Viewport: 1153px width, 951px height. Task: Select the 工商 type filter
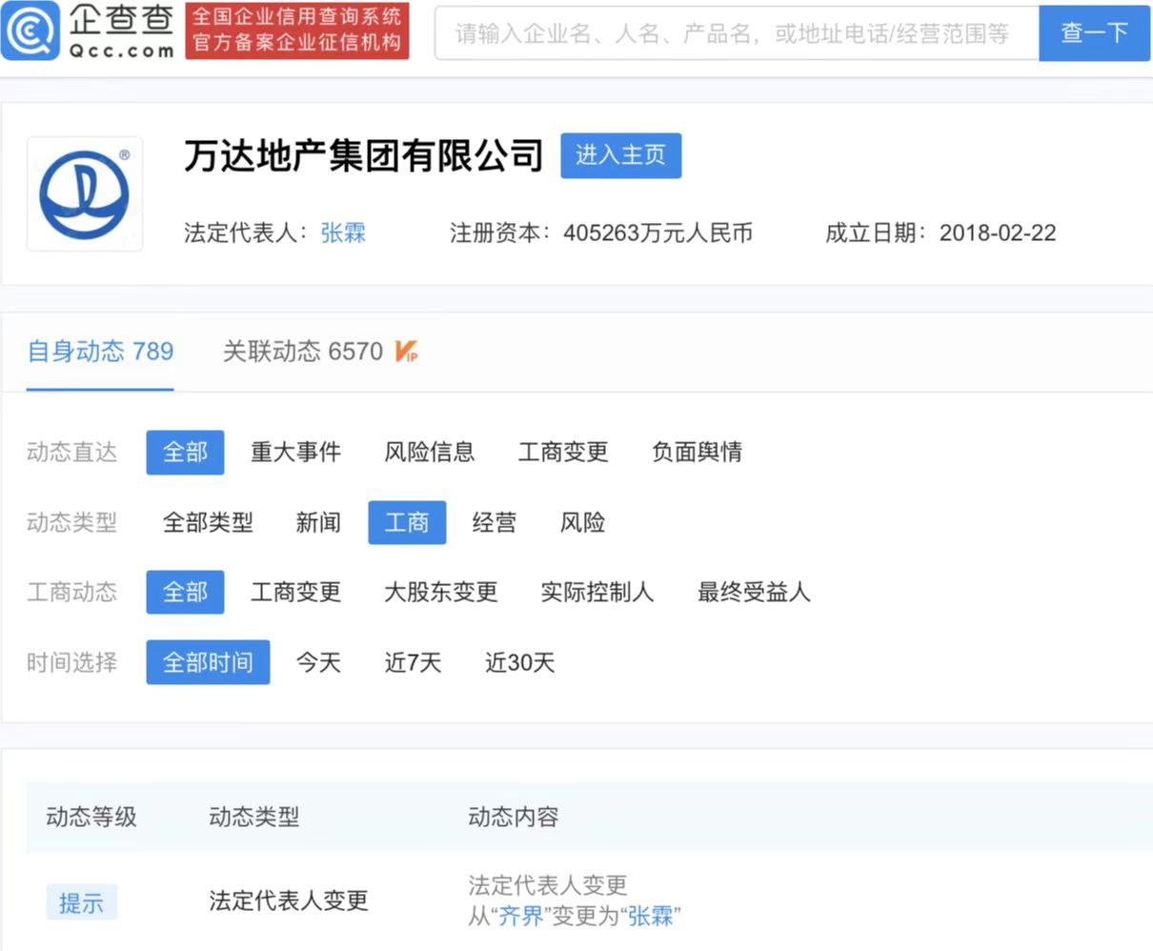(407, 522)
